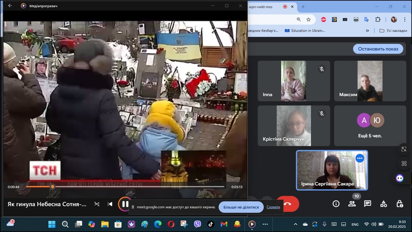Click the AdBlock Plus extension icon
Image resolution: width=412 pixels, height=232 pixels.
[323, 19]
